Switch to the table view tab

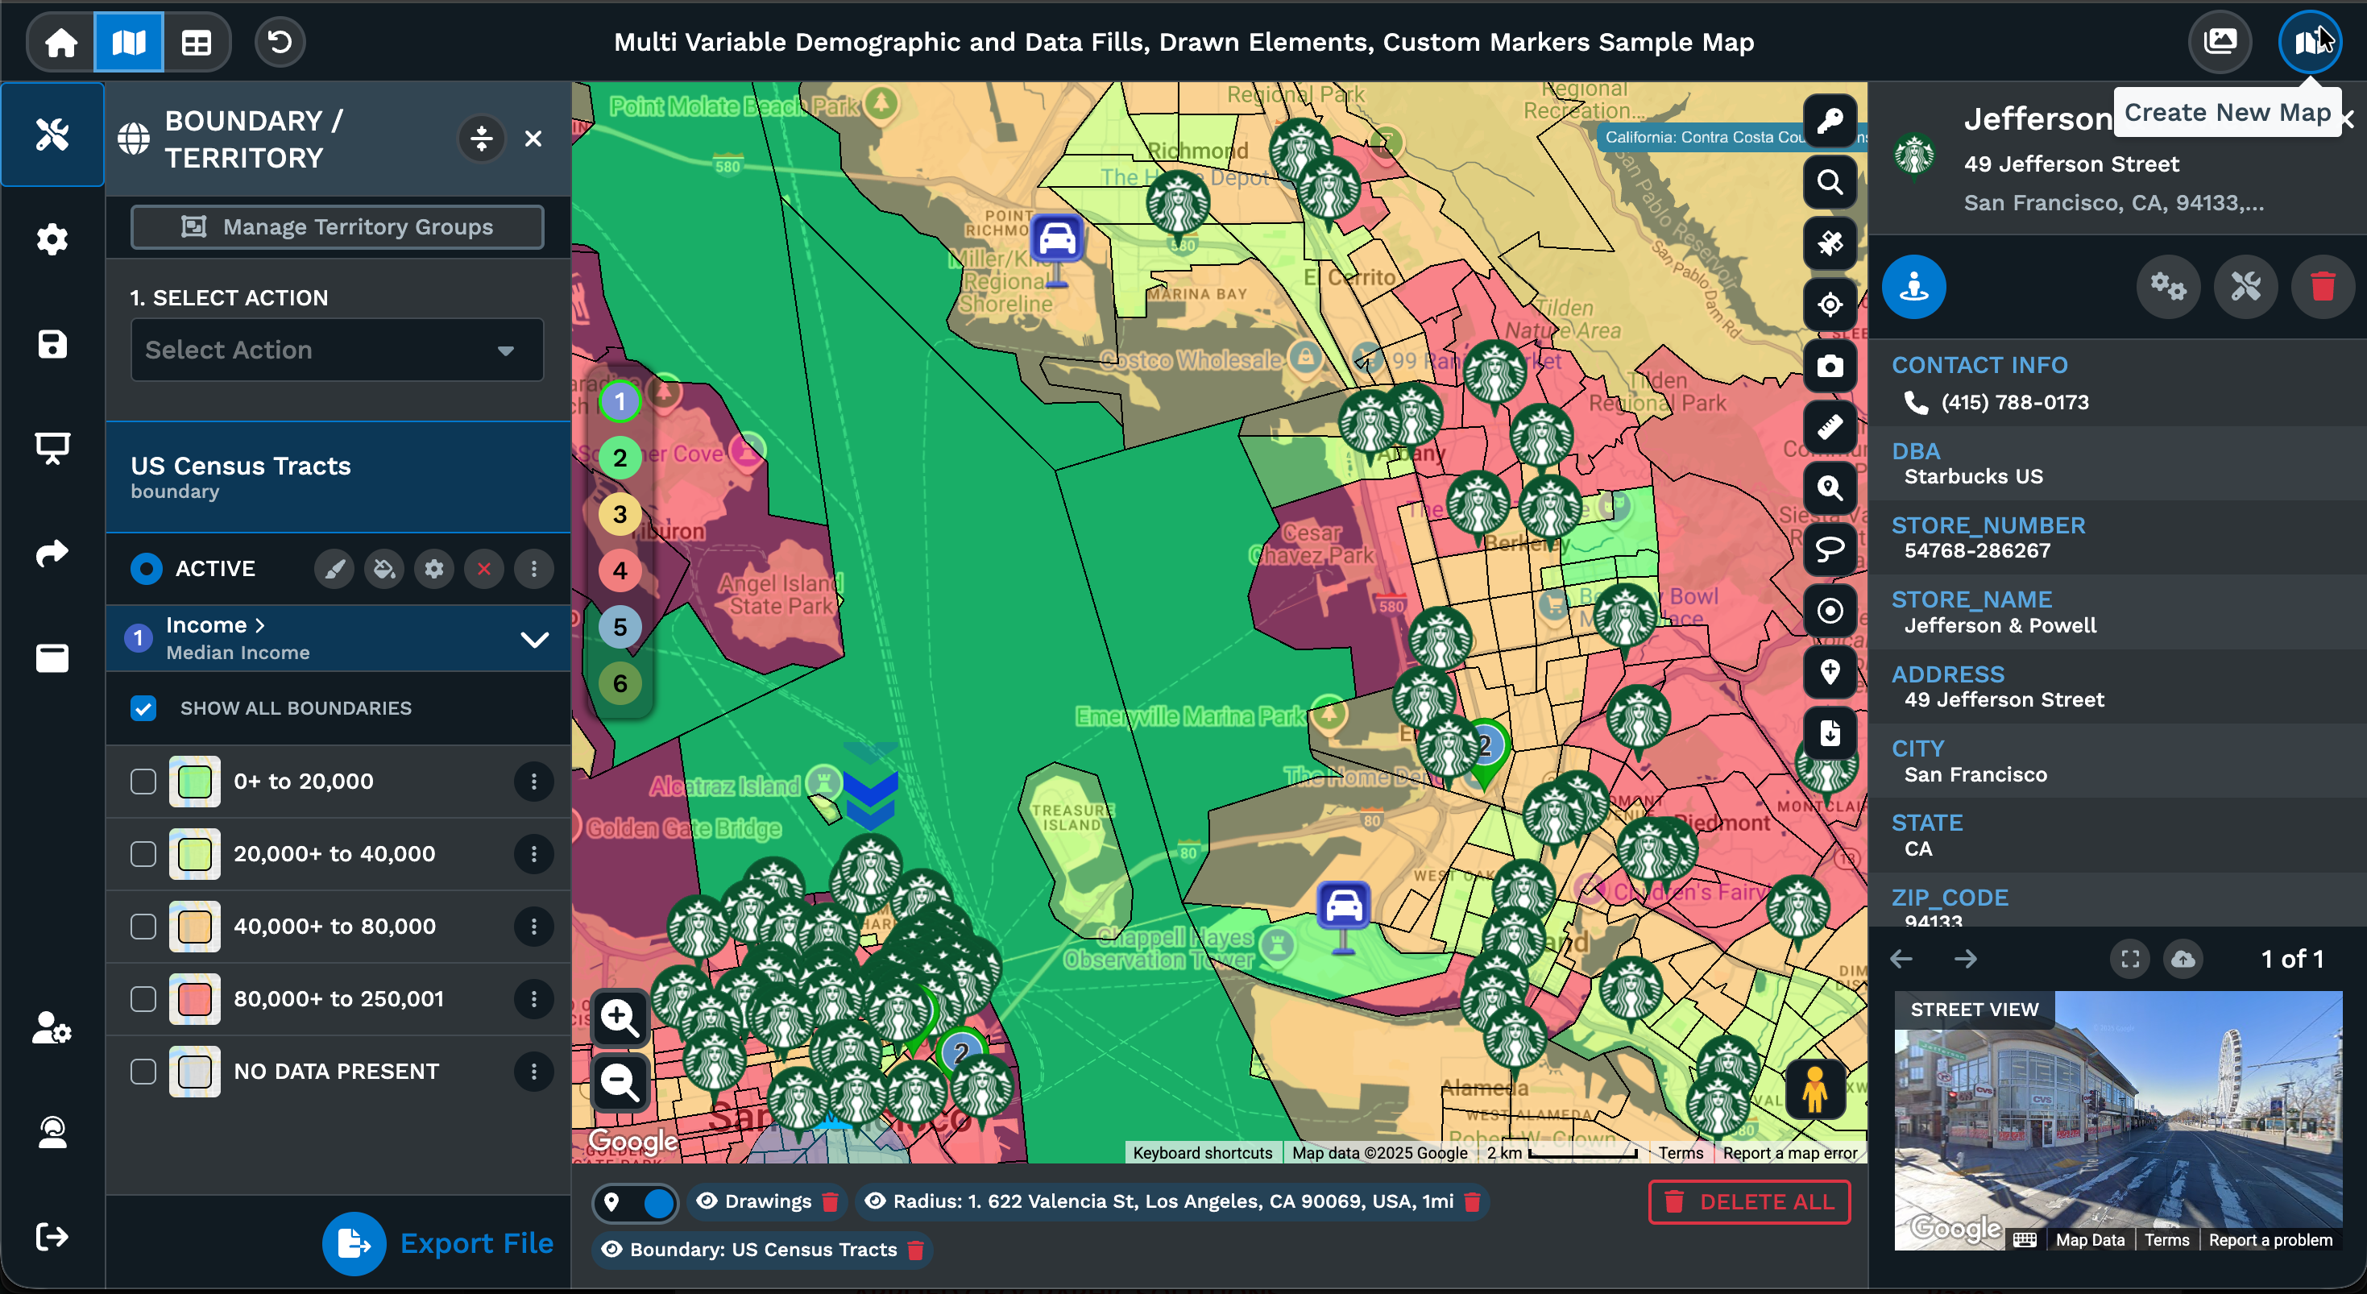point(197,41)
